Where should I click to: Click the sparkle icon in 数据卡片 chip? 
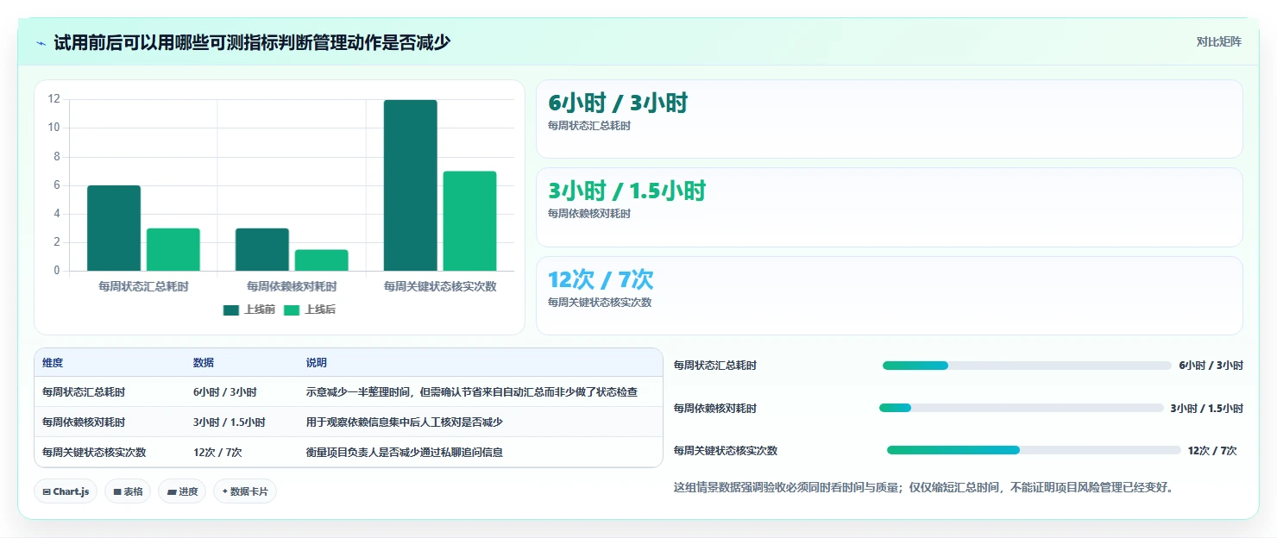225,491
